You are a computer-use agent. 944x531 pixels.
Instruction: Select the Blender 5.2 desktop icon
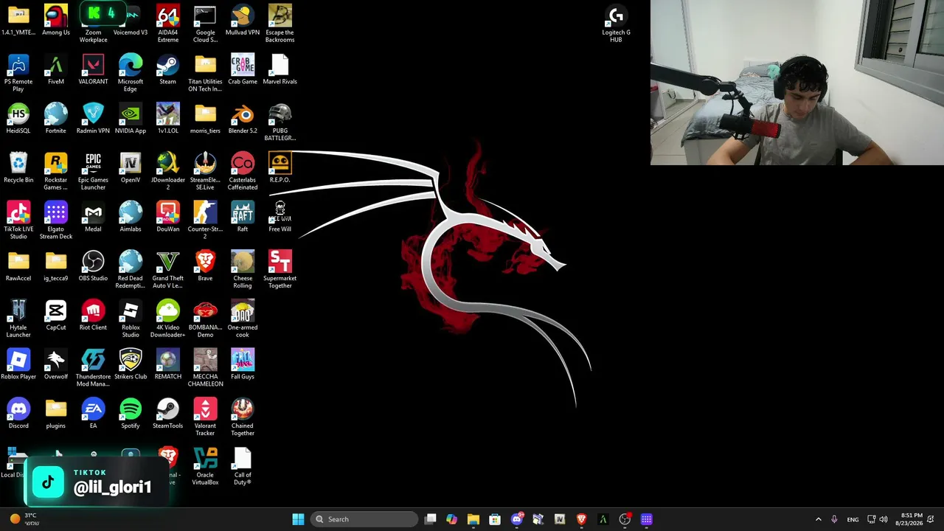coord(243,119)
